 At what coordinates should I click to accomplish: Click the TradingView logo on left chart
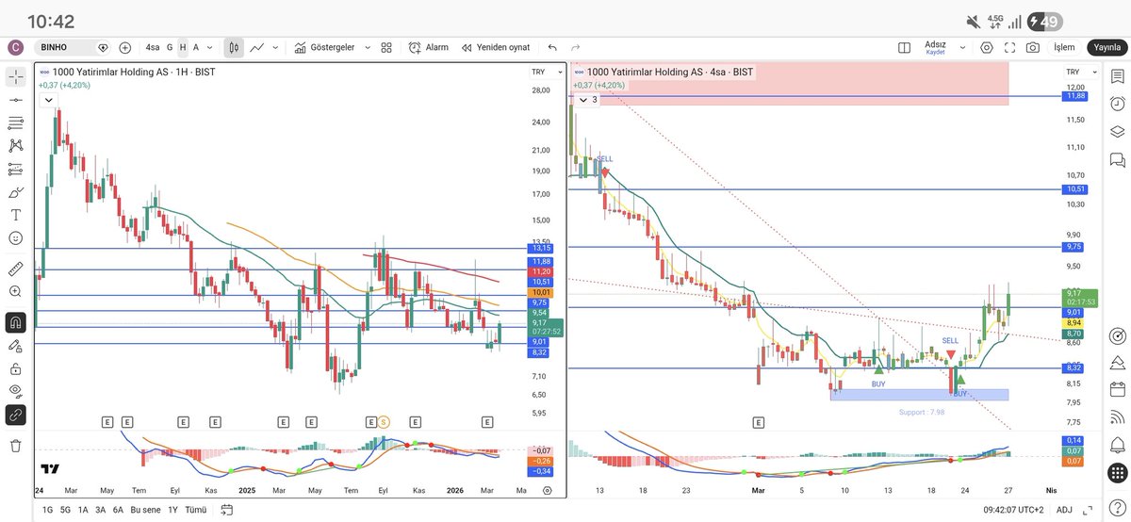click(x=51, y=469)
